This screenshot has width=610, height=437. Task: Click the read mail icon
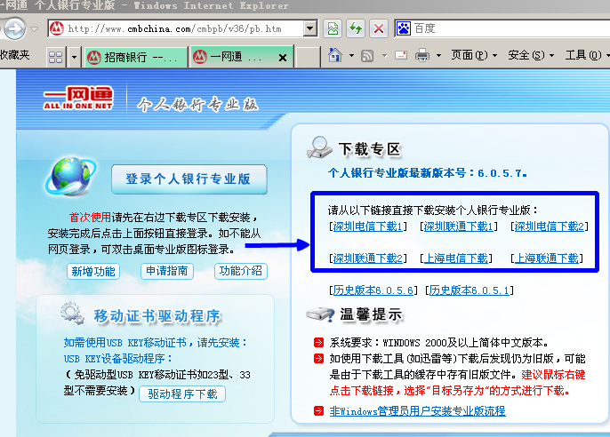[401, 55]
